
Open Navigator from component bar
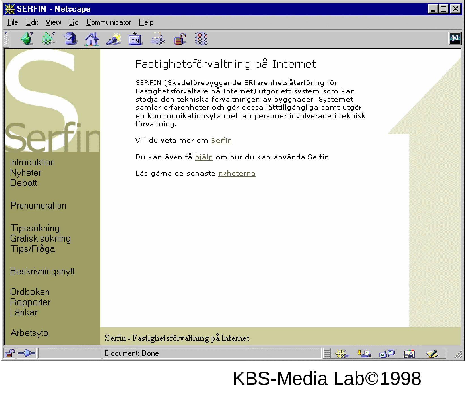click(342, 353)
